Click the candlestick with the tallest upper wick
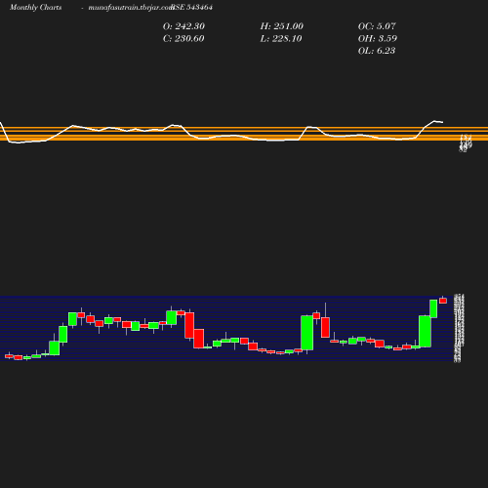Screen dimensions: 488x488 [325, 327]
